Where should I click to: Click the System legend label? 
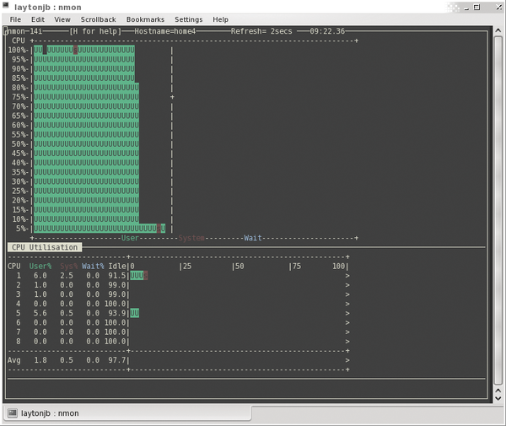point(191,238)
